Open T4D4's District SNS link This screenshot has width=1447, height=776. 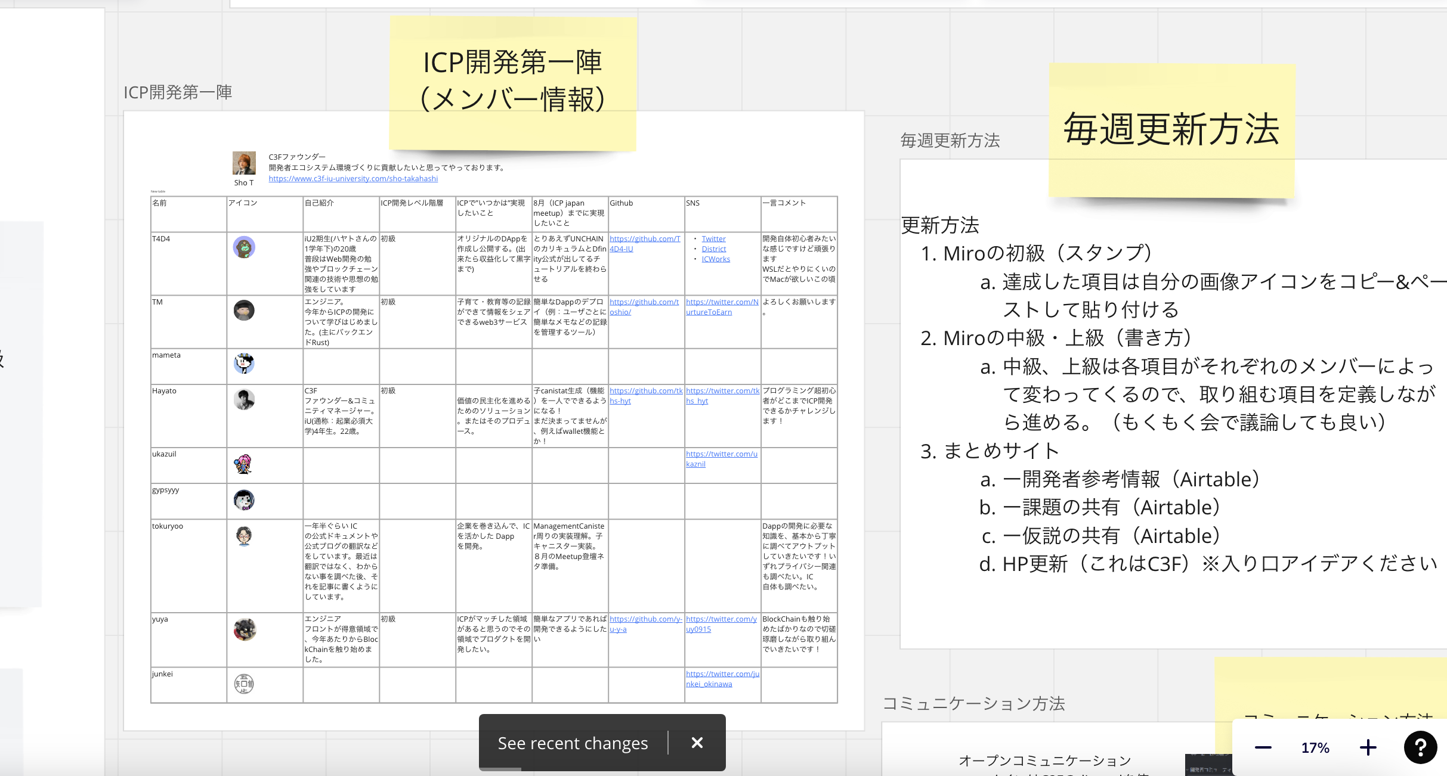(x=713, y=249)
